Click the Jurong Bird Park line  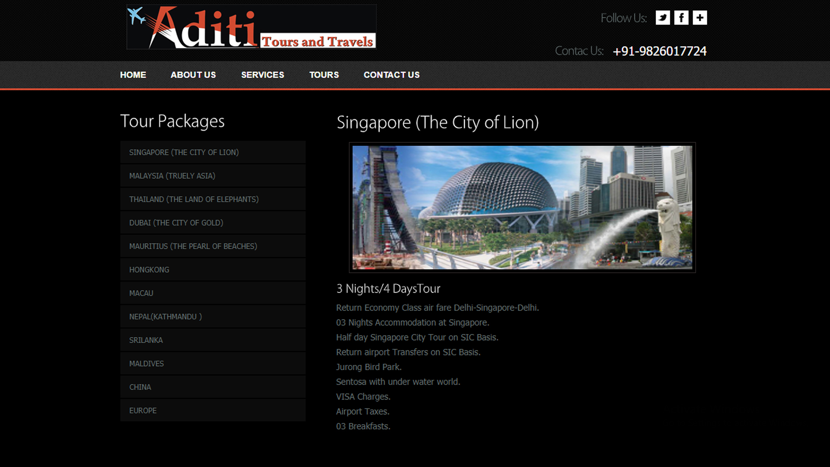[x=369, y=367]
